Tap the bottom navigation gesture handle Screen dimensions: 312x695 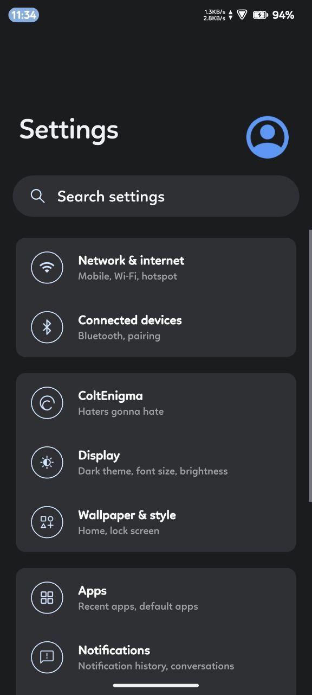point(156,685)
